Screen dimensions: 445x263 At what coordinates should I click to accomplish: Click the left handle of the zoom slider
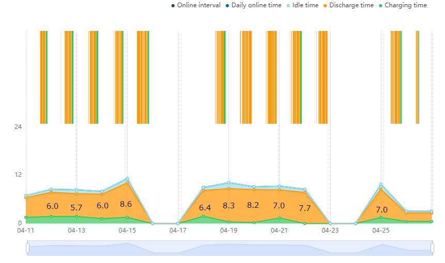27,248
